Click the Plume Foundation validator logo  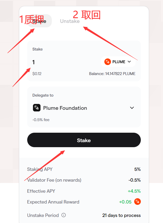coord(37,108)
